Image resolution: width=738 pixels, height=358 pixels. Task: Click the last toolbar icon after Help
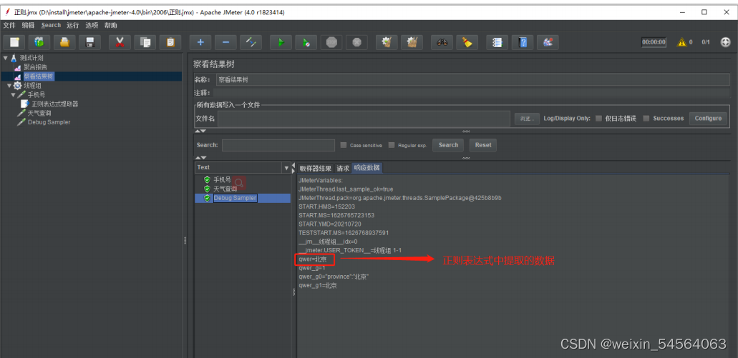pos(548,42)
